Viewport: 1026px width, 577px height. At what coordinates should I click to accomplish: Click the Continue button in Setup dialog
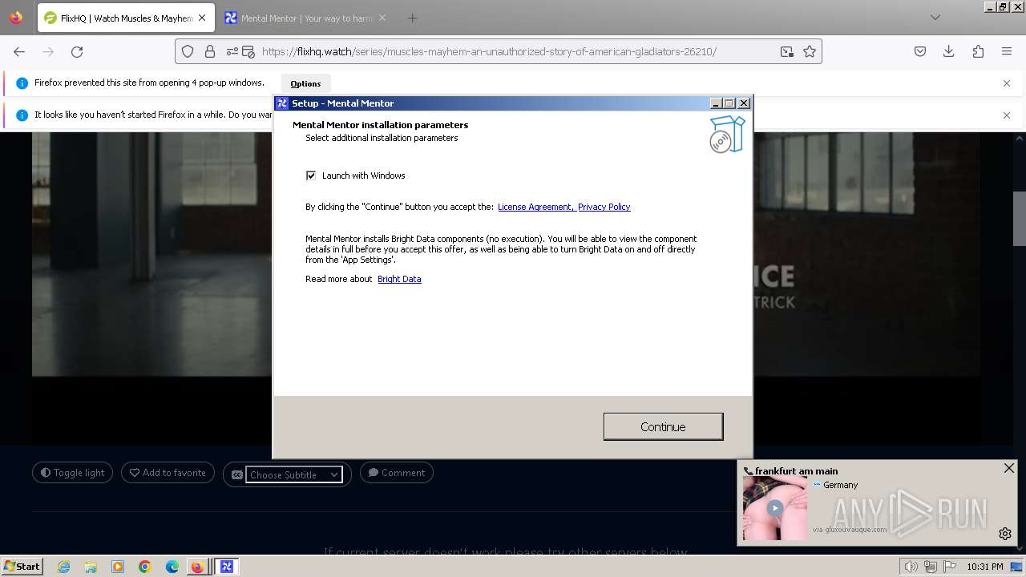click(x=663, y=426)
